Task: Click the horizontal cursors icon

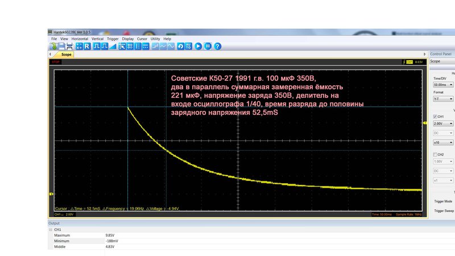Action: coord(146,46)
